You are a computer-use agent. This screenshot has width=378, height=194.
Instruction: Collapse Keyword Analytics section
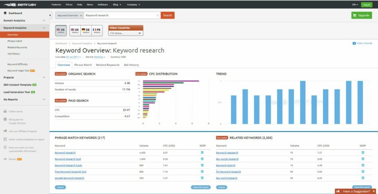(x=44, y=28)
